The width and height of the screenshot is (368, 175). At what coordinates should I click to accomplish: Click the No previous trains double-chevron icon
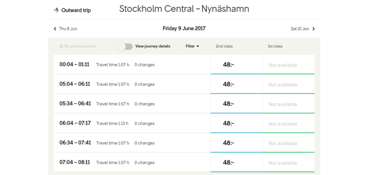61,47
